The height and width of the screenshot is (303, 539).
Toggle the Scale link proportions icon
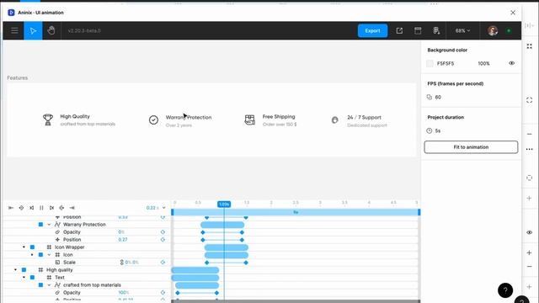pos(121,263)
